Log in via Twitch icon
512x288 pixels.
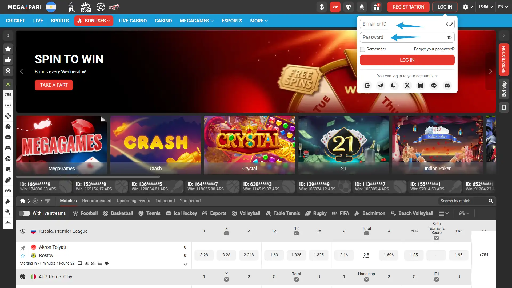pyautogui.click(x=394, y=86)
